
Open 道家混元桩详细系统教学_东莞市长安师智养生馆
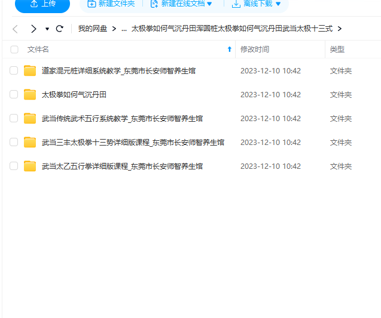click(x=118, y=71)
